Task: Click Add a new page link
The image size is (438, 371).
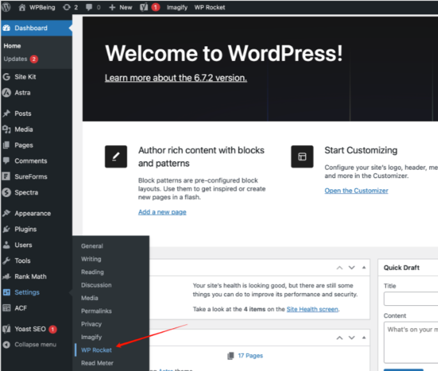Action: [162, 212]
